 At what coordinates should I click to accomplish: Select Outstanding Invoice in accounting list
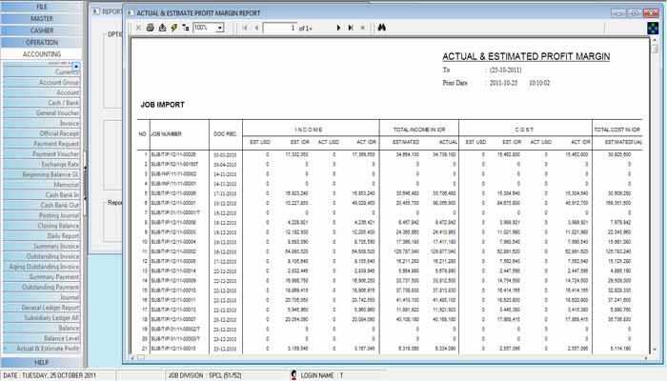44,257
